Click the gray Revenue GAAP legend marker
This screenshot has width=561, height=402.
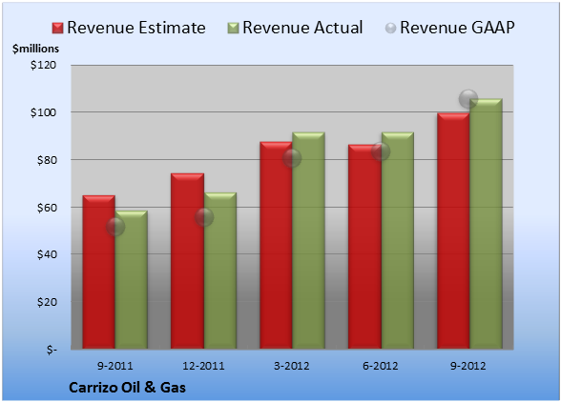pos(390,29)
